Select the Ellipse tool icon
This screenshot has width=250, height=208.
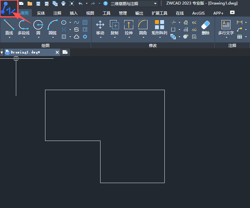coord(64,22)
